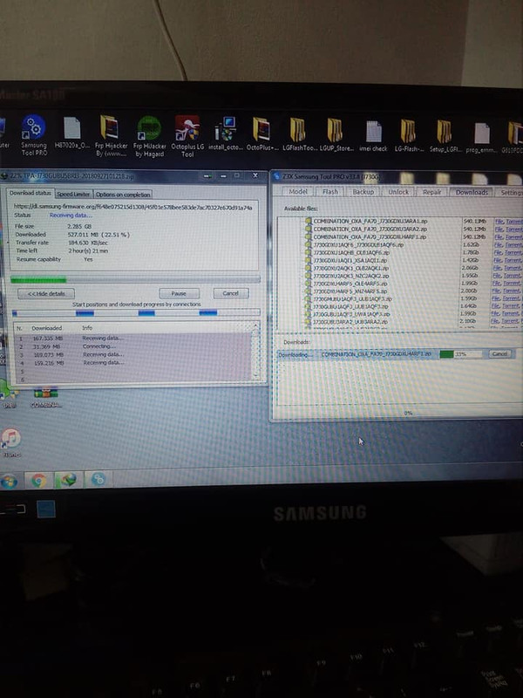523x698 pixels.
Task: Open install_octo installer desktop icon
Action: (x=226, y=133)
